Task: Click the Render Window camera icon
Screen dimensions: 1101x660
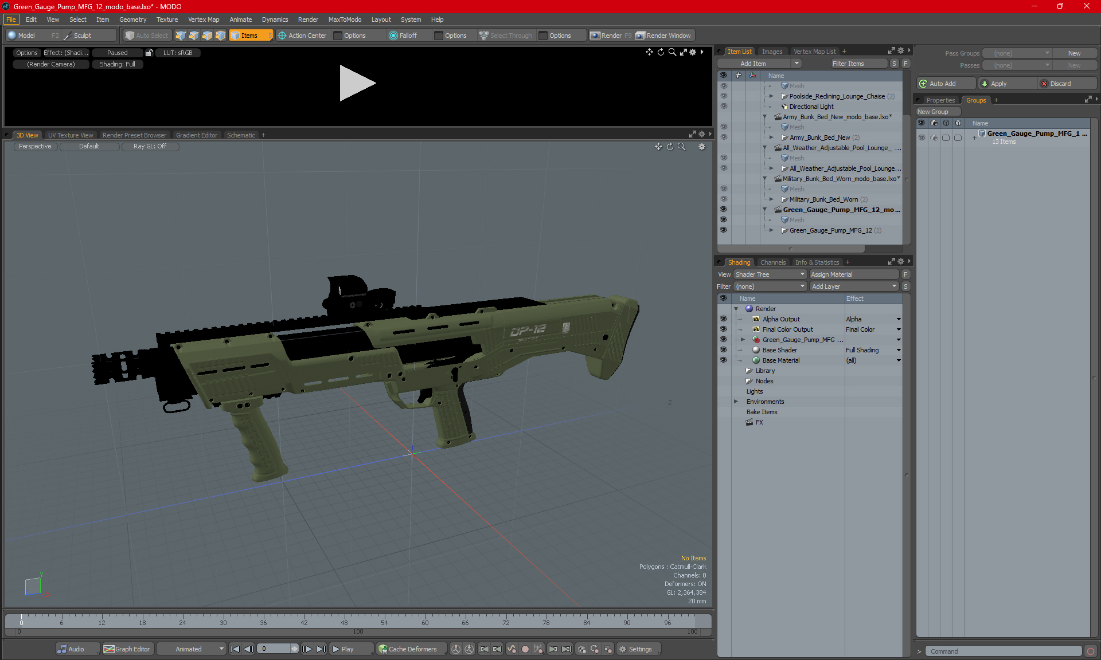Action: pyautogui.click(x=641, y=36)
